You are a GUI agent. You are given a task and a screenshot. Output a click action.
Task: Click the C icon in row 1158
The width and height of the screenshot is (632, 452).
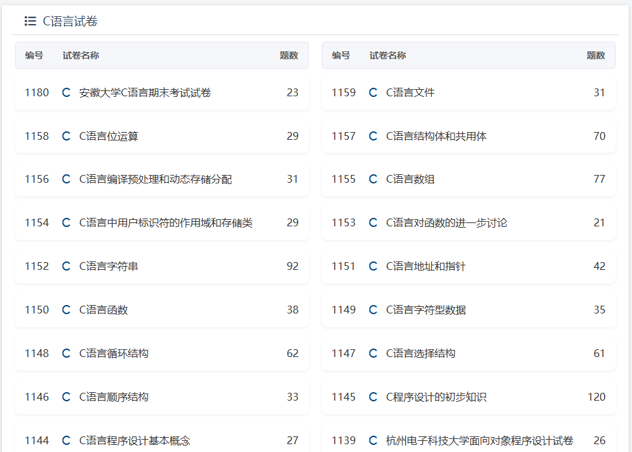coord(66,137)
